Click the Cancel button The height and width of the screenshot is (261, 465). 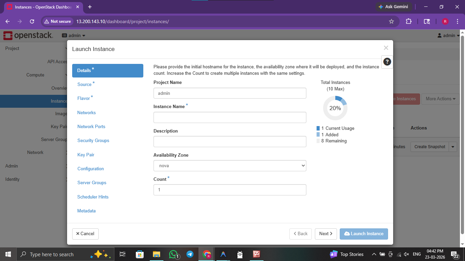(85, 234)
